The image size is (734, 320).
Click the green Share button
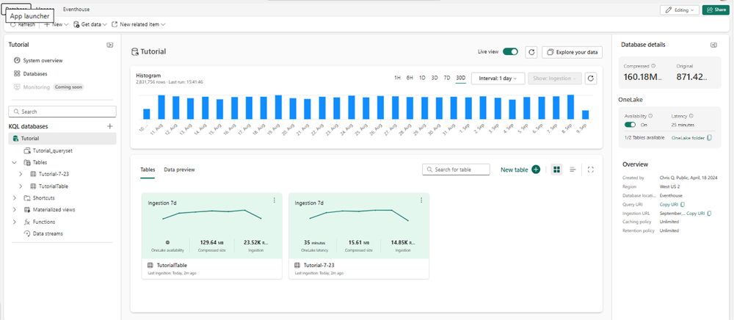click(x=717, y=10)
